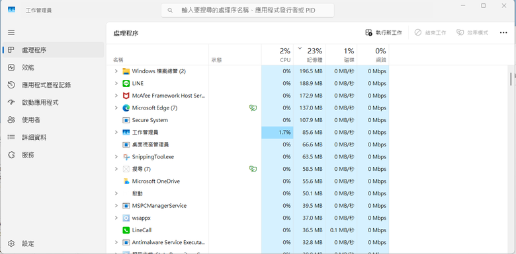Expand Antimalware Service Executable row

click(x=116, y=243)
